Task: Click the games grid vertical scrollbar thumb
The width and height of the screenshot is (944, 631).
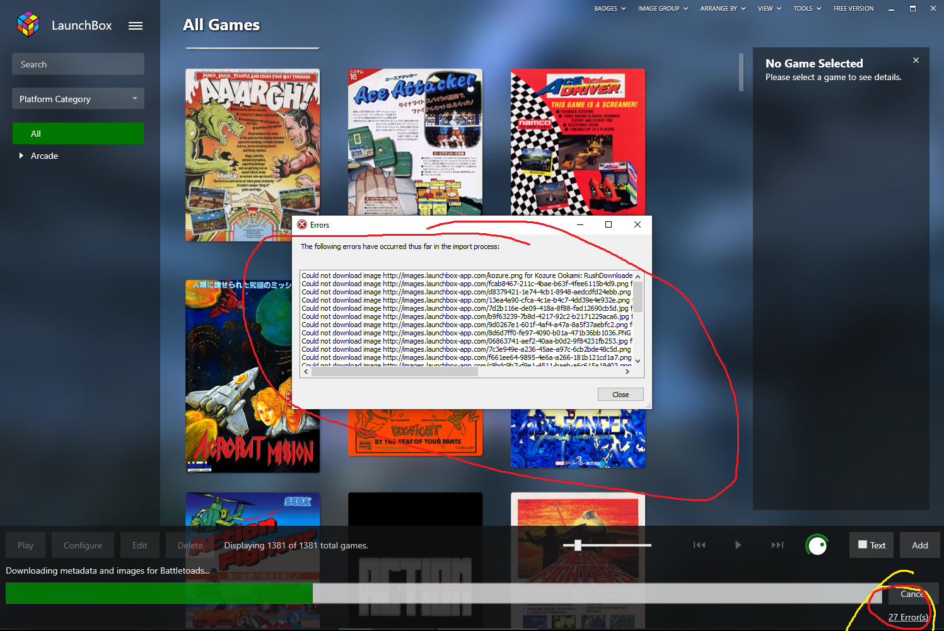Action: (x=742, y=72)
